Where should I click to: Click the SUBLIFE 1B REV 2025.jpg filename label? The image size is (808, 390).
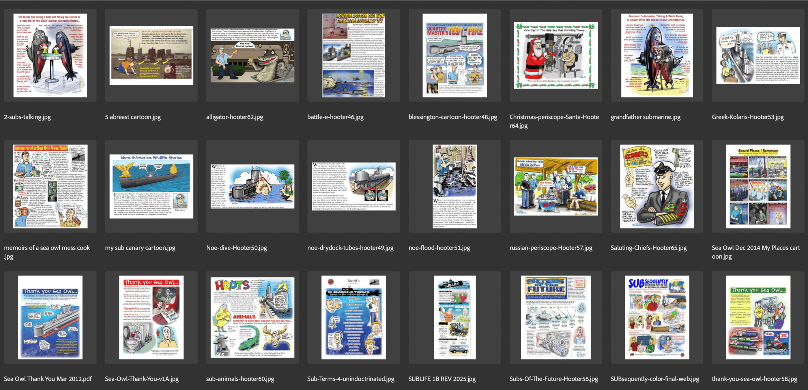[442, 379]
